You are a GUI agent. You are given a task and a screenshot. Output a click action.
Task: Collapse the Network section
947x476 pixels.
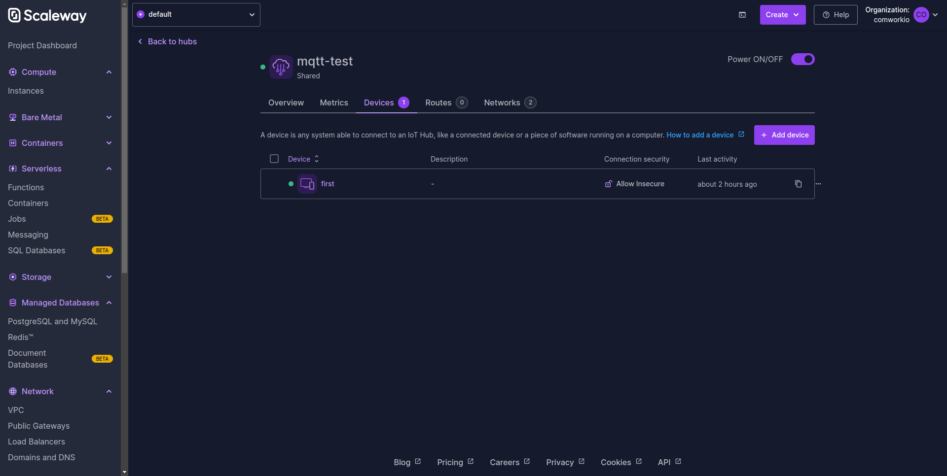[x=109, y=391]
